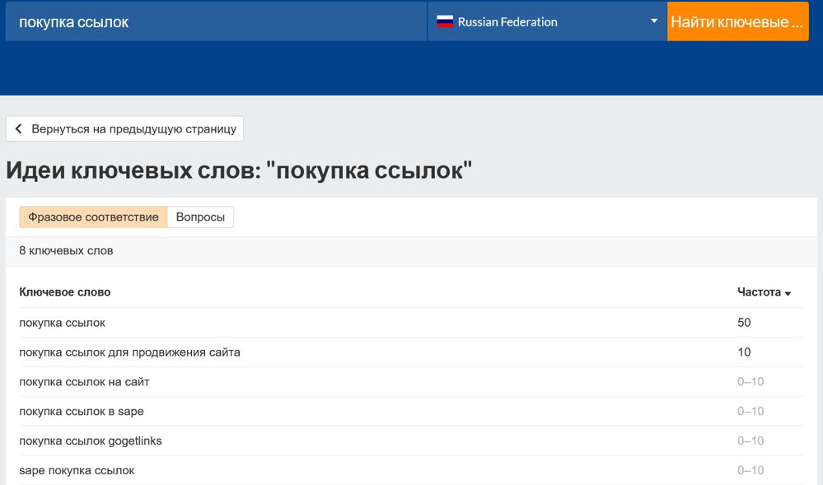
Task: Select the keyword sape покупка ссылок
Action: pos(76,470)
